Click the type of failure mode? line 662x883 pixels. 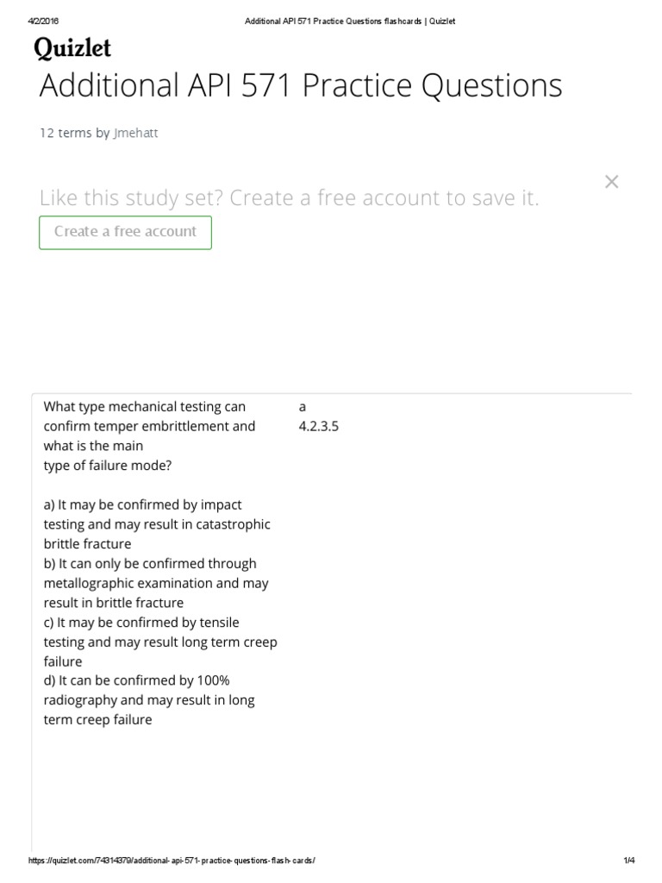107,466
